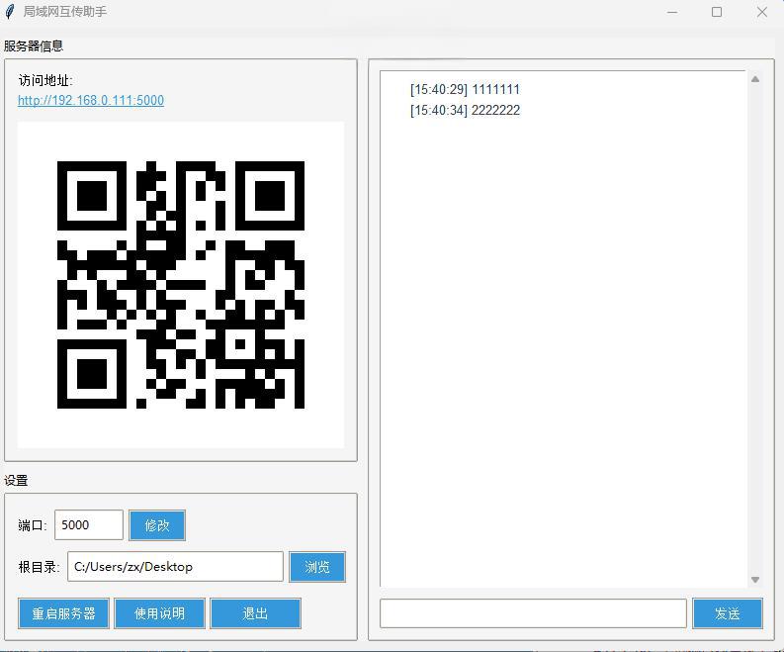The image size is (784, 652).
Task: Click the feather app icon in title bar
Action: [x=10, y=12]
